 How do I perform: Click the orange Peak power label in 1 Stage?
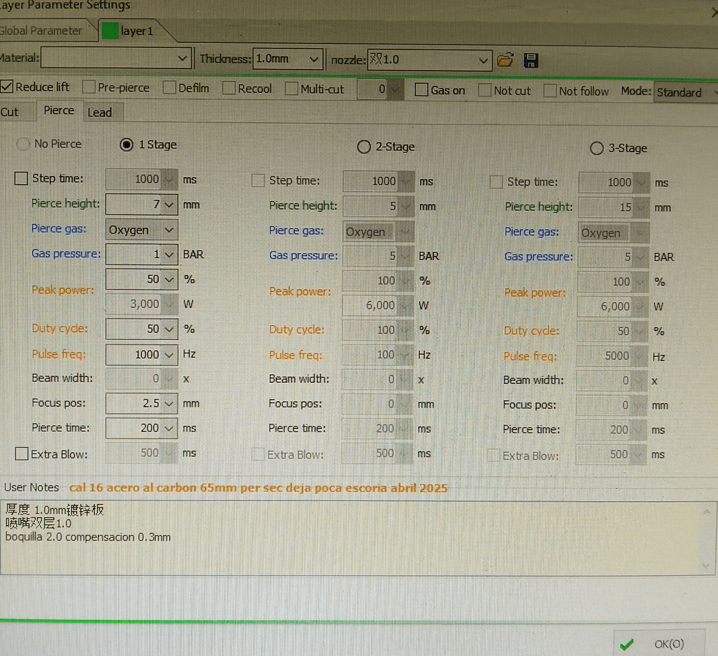click(x=62, y=290)
